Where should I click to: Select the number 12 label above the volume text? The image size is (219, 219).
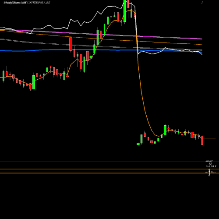point(210,164)
